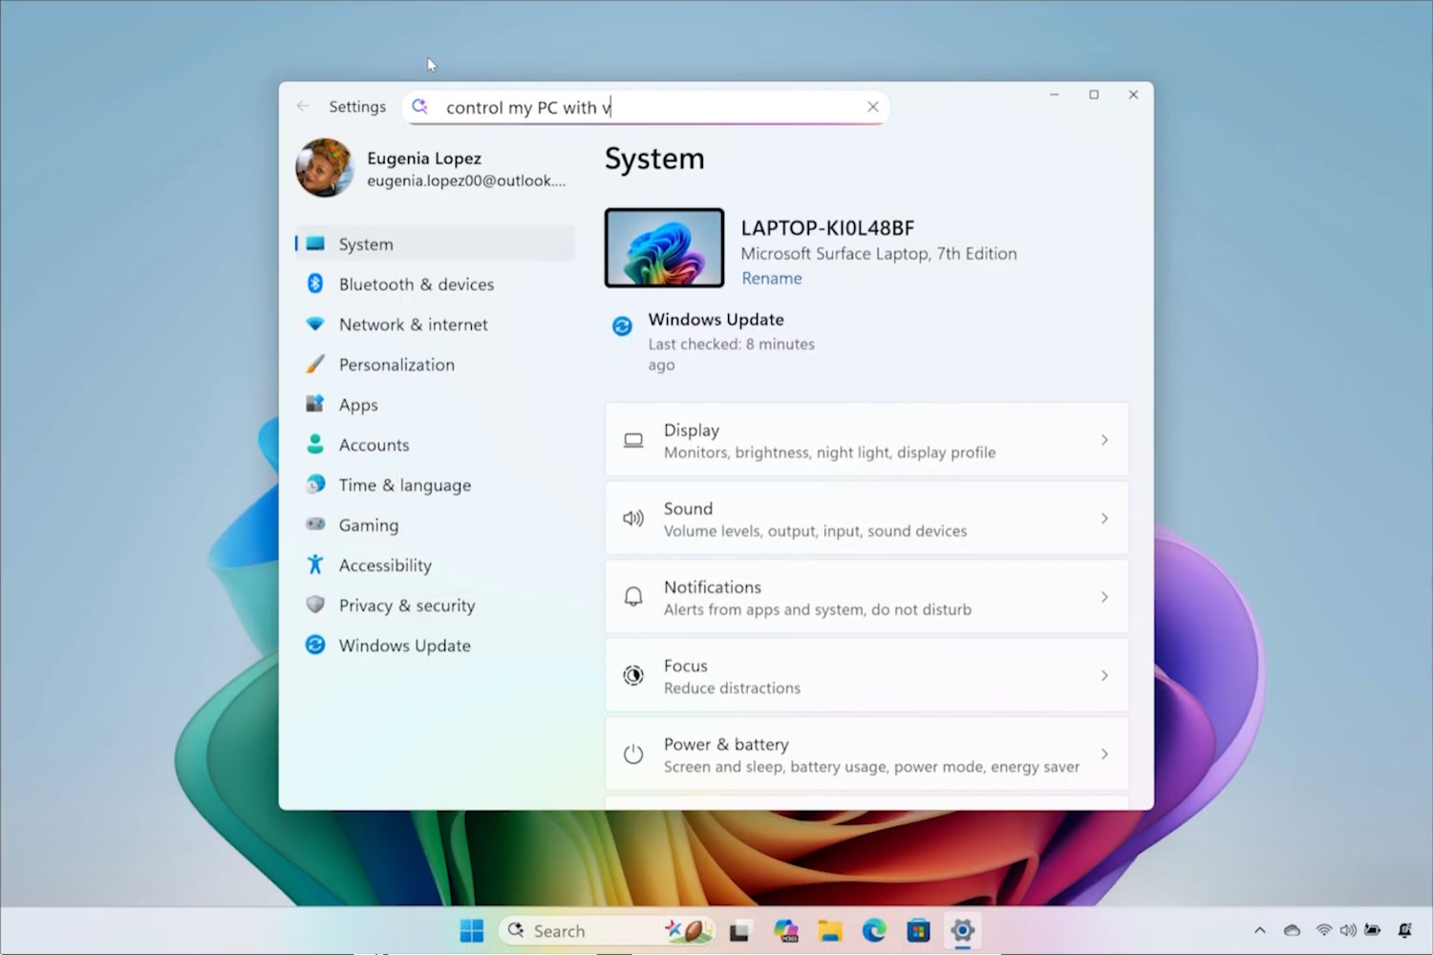Select Apps in the sidebar

[x=358, y=404]
